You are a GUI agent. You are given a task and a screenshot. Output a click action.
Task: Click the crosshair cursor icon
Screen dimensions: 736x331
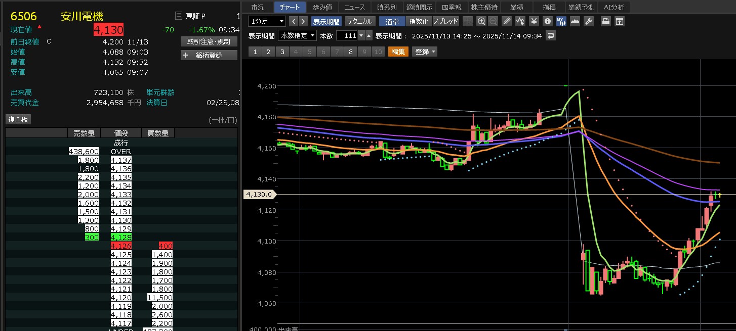pyautogui.click(x=468, y=21)
